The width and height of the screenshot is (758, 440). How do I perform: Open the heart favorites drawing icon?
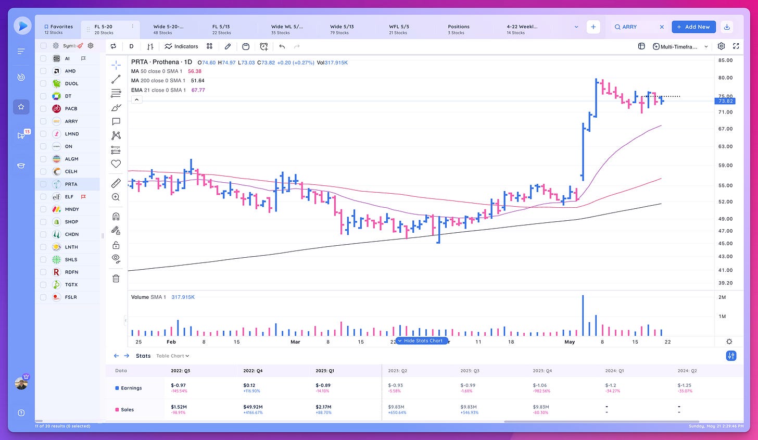[x=116, y=164]
